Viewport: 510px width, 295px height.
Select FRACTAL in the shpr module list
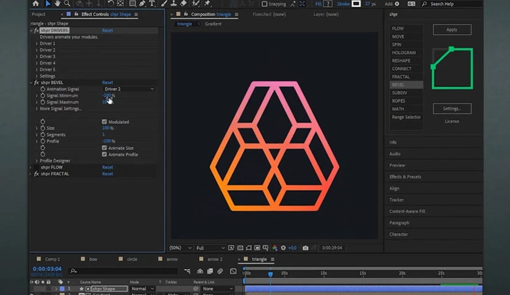tap(401, 77)
